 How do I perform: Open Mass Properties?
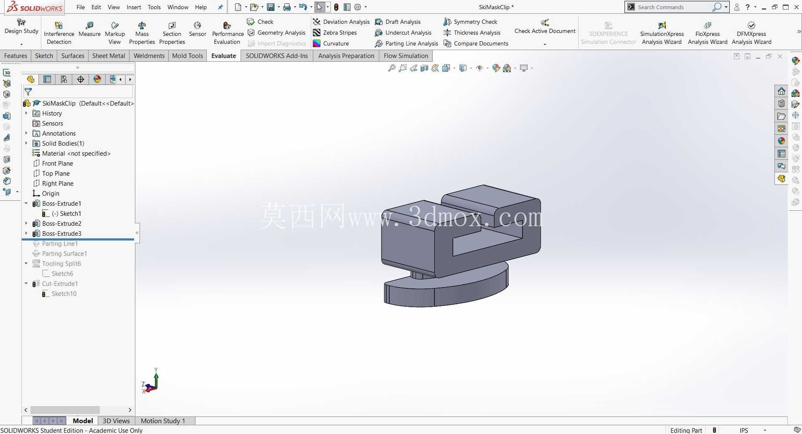[142, 33]
